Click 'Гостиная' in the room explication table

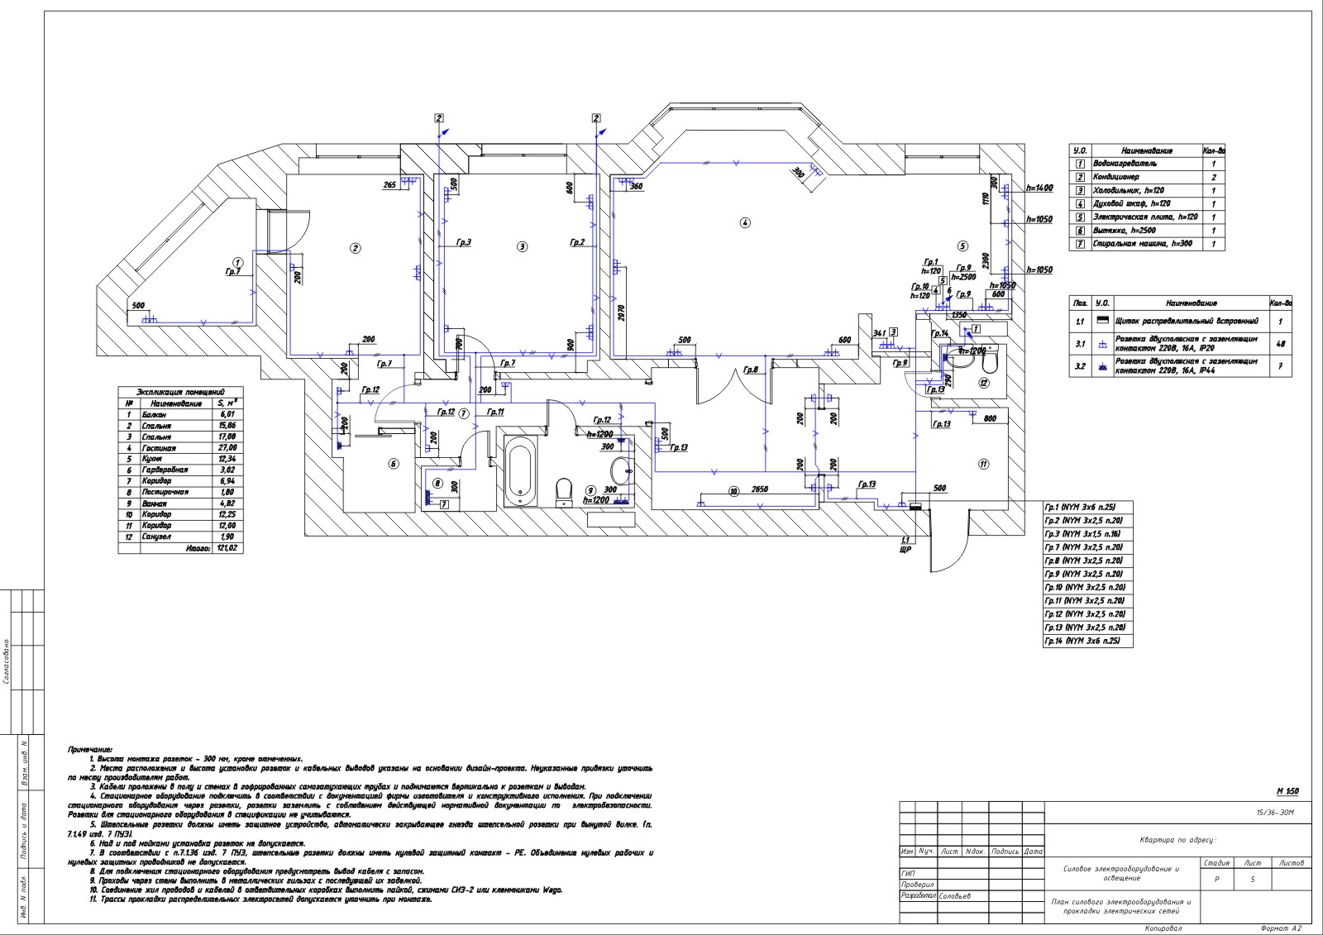(x=158, y=448)
